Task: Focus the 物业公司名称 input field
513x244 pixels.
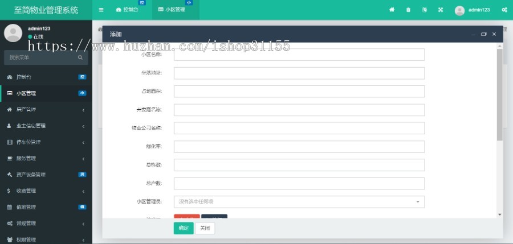Action: point(299,128)
